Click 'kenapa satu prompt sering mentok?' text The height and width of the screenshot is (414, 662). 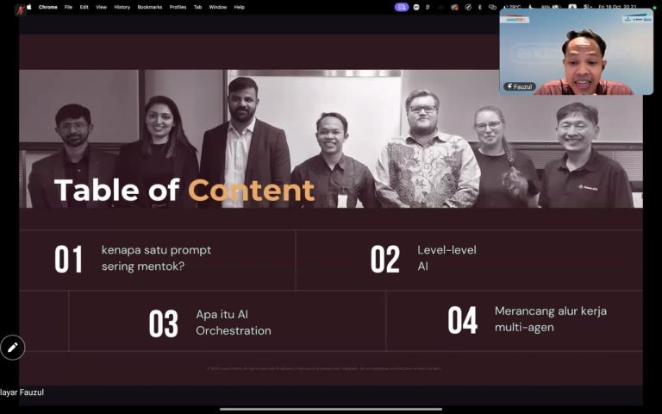tap(156, 258)
